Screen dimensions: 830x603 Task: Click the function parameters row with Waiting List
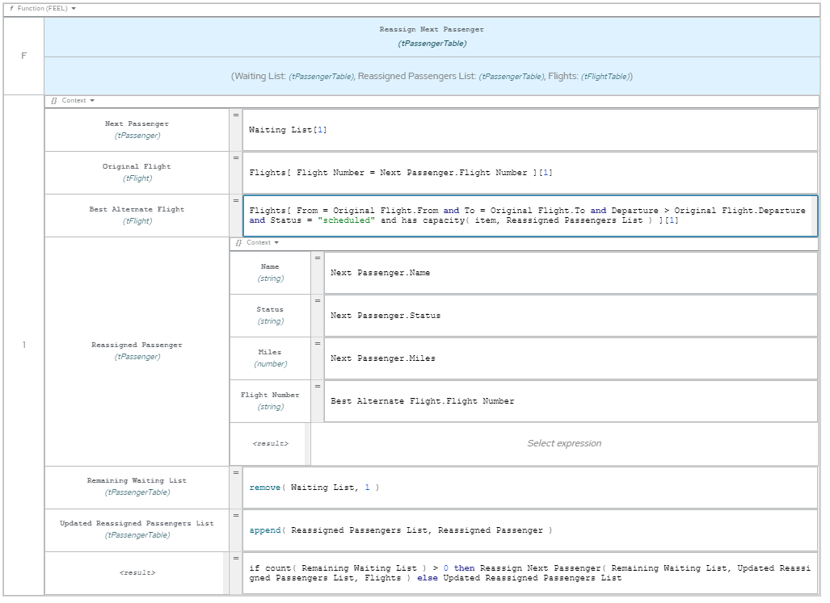coord(432,76)
